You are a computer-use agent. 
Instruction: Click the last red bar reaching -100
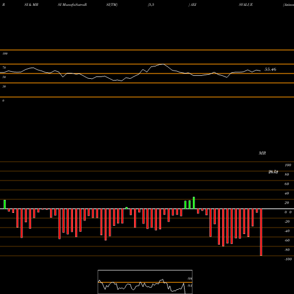261,232
